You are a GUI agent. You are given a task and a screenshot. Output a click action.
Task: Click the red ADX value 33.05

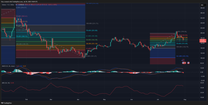[12, 83]
